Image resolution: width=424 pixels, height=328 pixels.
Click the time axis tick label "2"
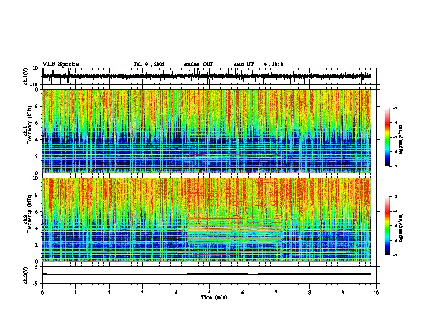(x=109, y=293)
